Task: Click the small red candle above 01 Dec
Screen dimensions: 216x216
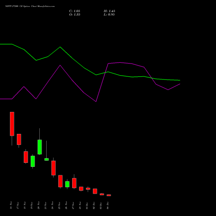Action: [88, 189]
